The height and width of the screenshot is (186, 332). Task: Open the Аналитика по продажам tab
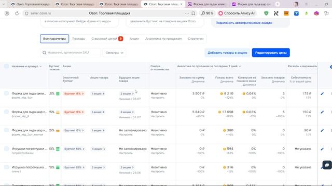click(x=163, y=39)
